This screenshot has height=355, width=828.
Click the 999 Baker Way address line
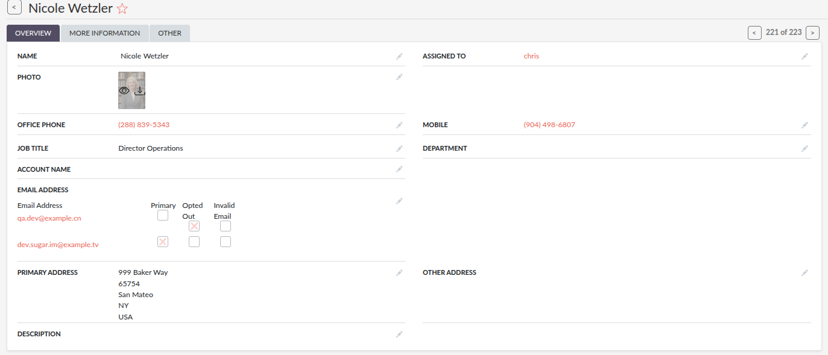coord(143,272)
